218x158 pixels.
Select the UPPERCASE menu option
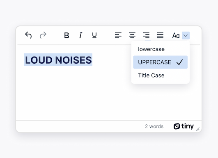pyautogui.click(x=161, y=62)
